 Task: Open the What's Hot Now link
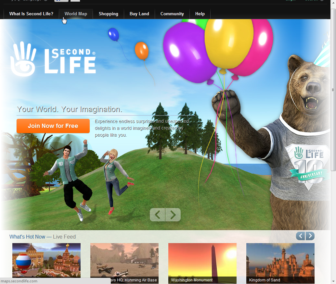click(x=27, y=237)
